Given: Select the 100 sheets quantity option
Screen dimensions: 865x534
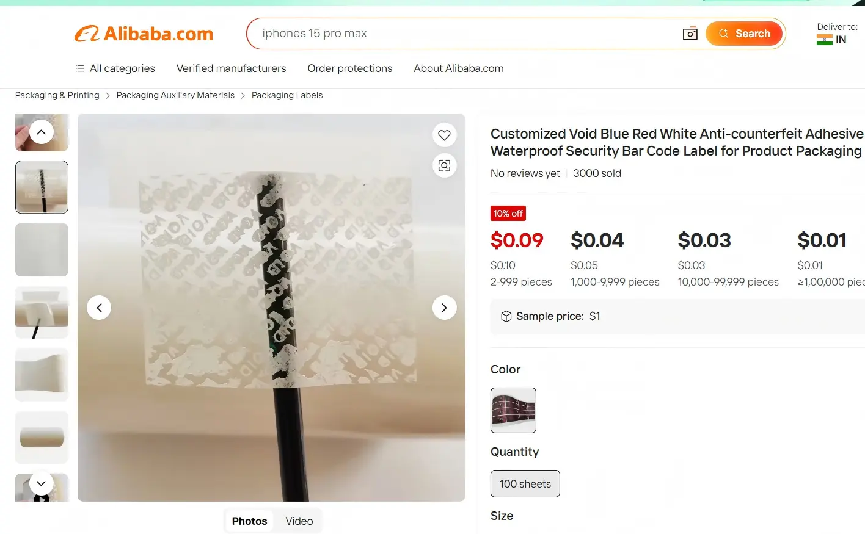Looking at the screenshot, I should point(525,483).
